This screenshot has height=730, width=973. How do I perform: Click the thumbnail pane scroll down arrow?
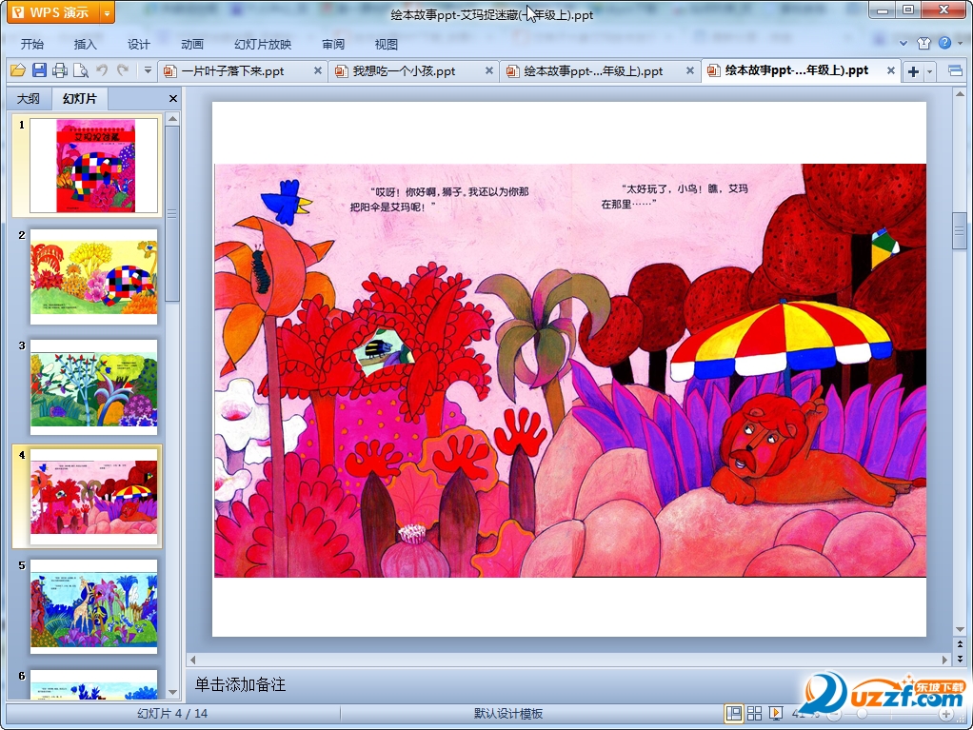coord(173,692)
